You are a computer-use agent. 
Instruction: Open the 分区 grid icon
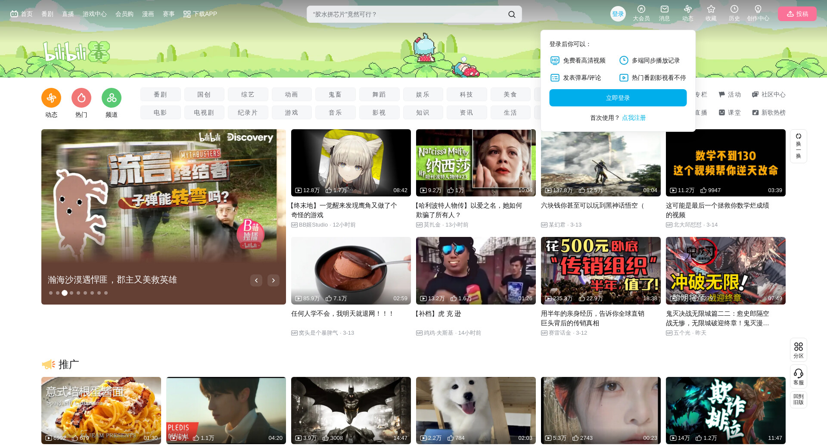tap(799, 347)
